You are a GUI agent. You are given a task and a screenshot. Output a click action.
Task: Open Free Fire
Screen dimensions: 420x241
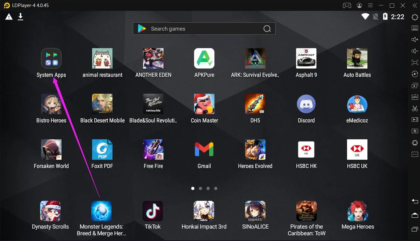tap(153, 150)
